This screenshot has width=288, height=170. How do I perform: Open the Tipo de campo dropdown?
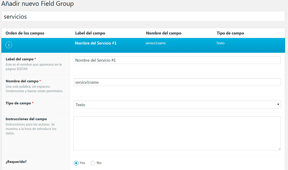point(177,105)
